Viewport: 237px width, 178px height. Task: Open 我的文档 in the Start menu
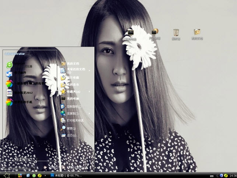[70, 64]
